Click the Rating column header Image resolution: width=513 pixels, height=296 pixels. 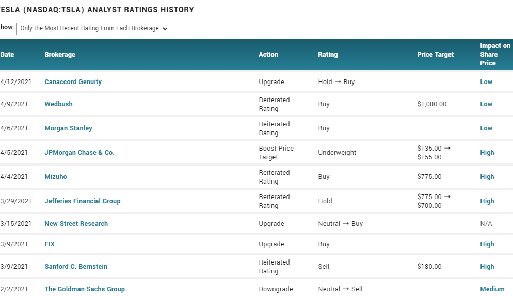click(328, 55)
